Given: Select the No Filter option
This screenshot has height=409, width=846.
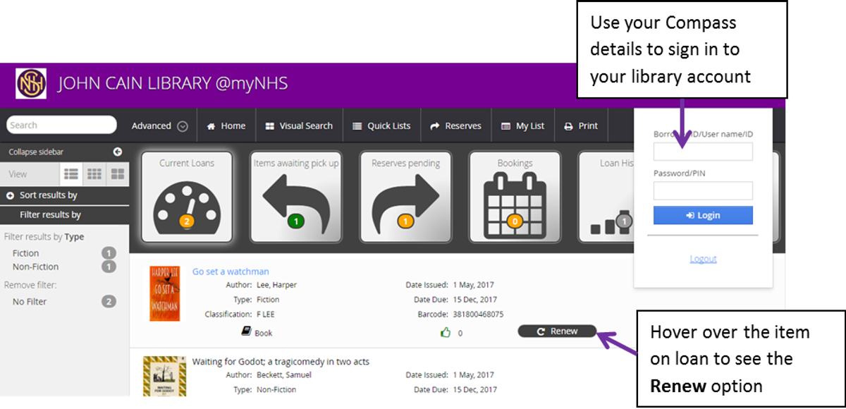Looking at the screenshot, I should pyautogui.click(x=30, y=302).
